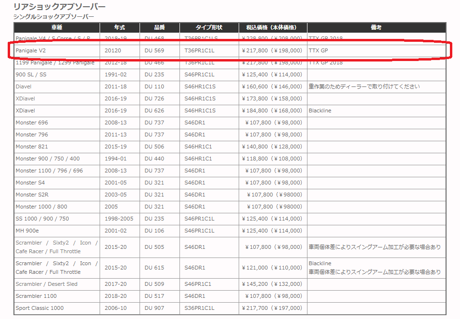Click part number DU 626

154,110
